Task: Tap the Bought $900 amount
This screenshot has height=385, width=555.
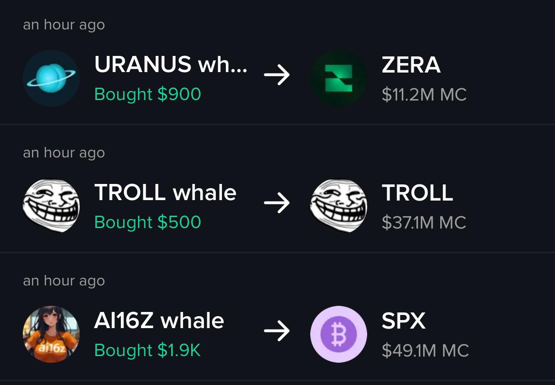Action: [148, 94]
